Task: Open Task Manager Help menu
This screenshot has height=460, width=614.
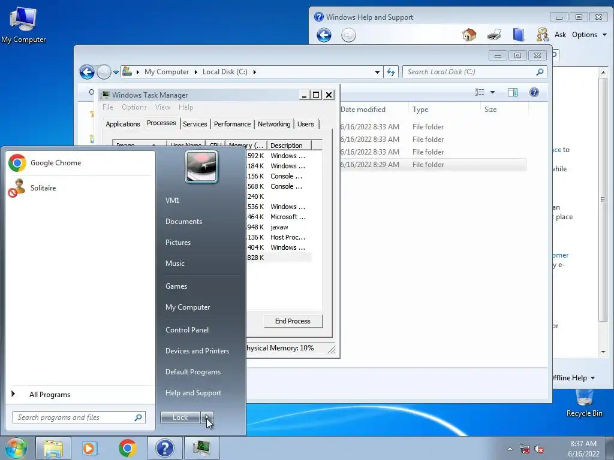Action: coord(186,107)
